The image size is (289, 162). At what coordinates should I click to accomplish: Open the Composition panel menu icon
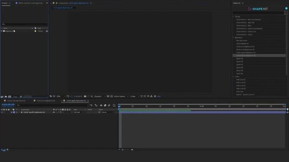click(x=91, y=3)
